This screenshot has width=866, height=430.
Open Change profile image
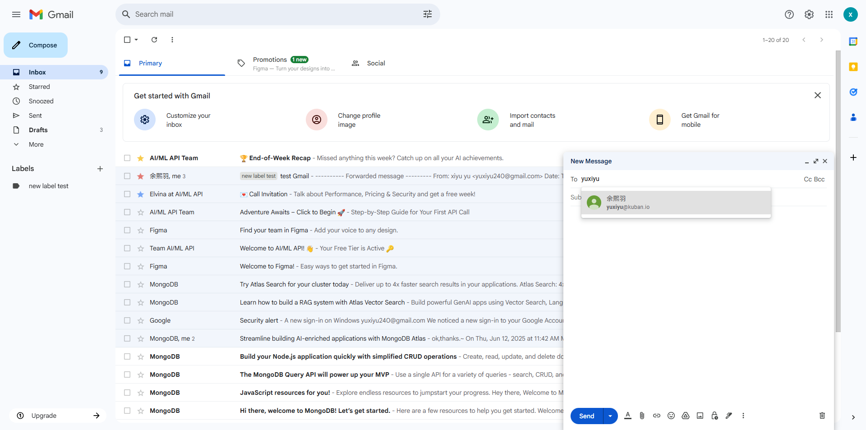(359, 120)
